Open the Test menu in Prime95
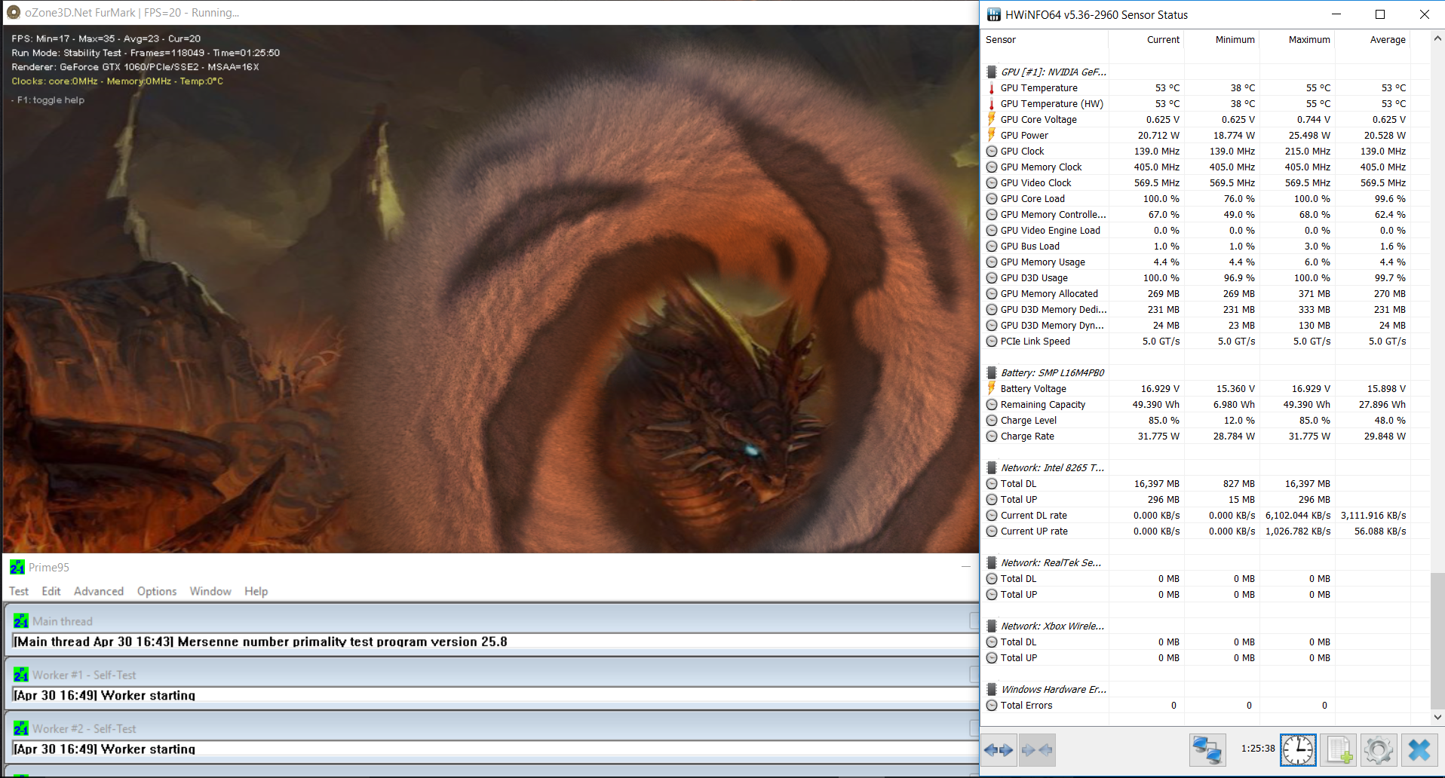This screenshot has width=1445, height=778. point(19,591)
